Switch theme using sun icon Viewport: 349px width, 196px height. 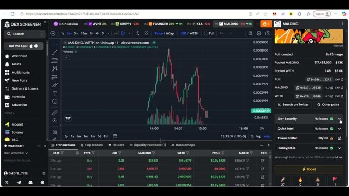click(42, 183)
